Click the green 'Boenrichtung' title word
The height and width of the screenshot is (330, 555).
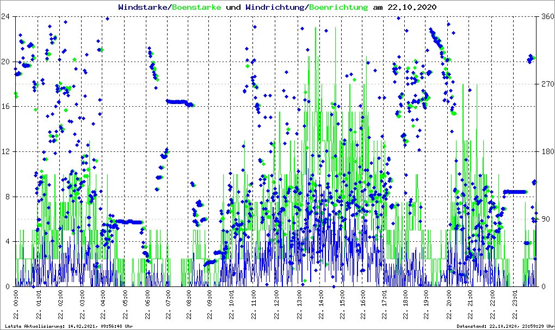coord(338,7)
